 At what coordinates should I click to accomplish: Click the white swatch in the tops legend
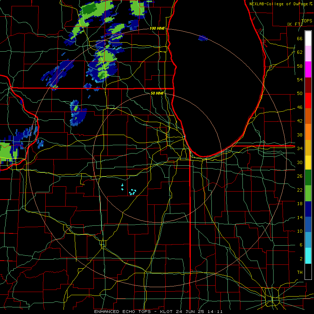[308, 38]
